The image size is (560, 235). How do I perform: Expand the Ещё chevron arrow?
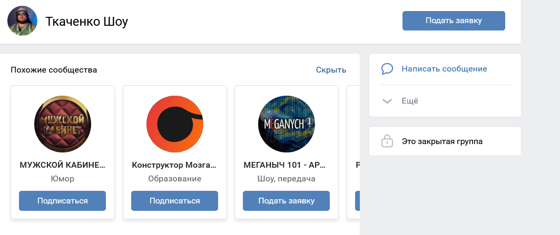[x=387, y=101]
